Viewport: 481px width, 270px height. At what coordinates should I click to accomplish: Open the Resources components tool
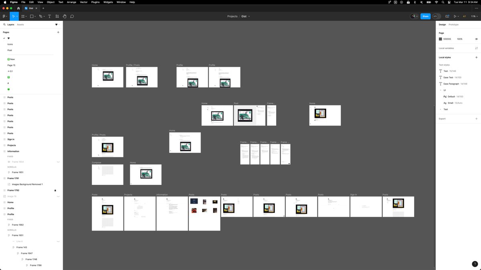click(57, 16)
